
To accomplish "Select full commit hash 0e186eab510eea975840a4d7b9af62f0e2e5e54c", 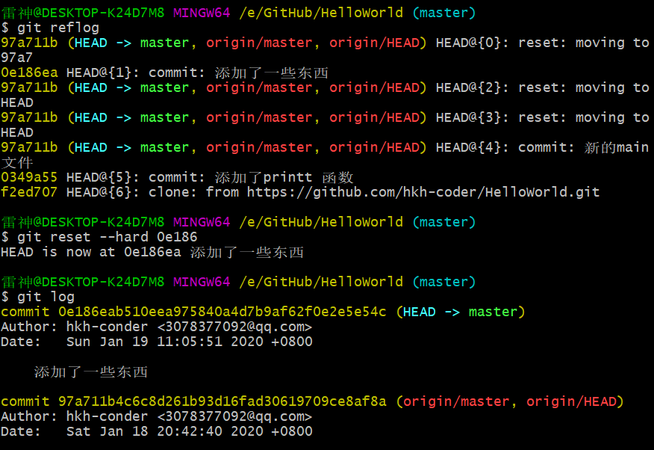I will pyautogui.click(x=222, y=312).
